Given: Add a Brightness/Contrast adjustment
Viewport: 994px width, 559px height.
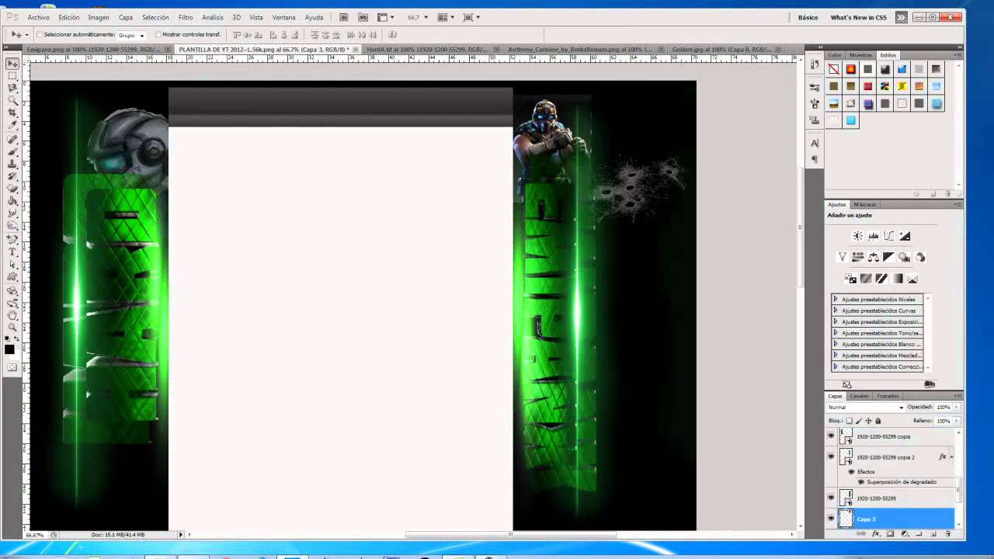Looking at the screenshot, I should [x=858, y=236].
